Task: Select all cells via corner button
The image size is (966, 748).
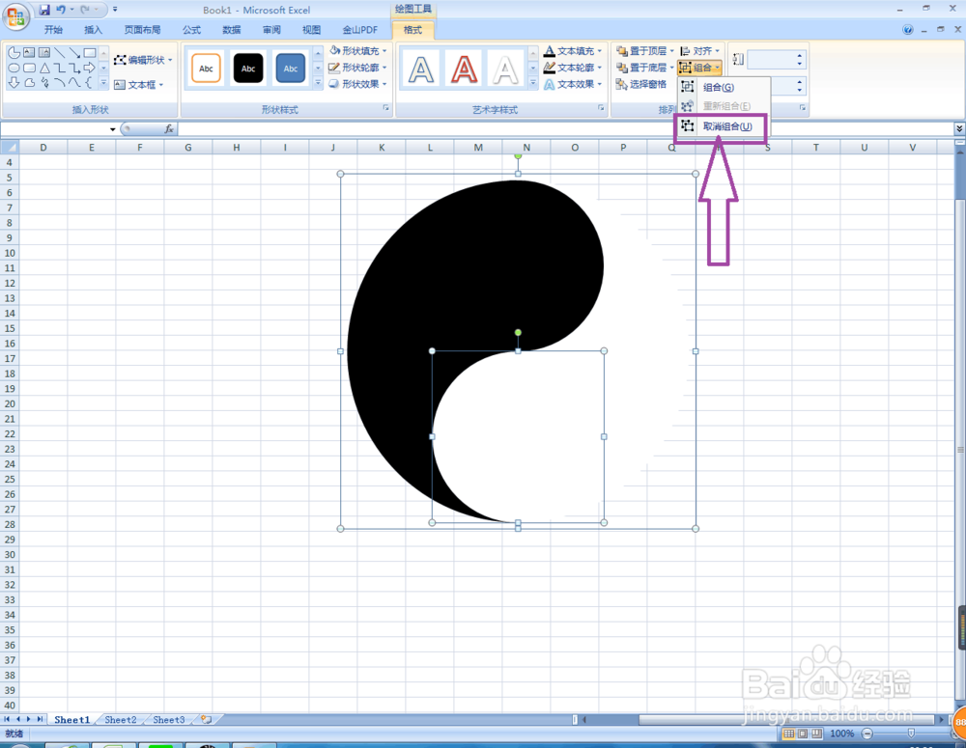Action: click(10, 147)
